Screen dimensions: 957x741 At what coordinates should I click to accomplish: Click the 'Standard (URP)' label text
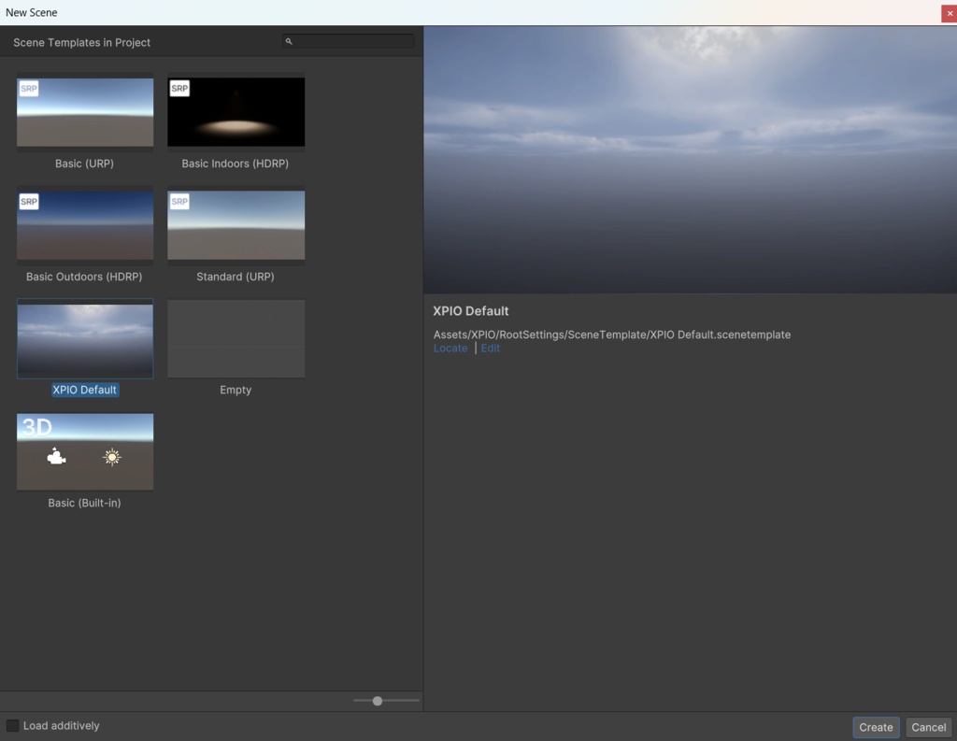(x=235, y=277)
